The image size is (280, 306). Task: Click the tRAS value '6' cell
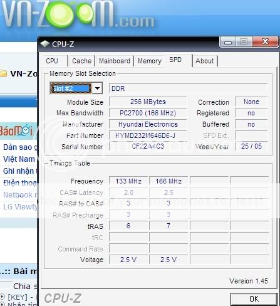tap(128, 226)
